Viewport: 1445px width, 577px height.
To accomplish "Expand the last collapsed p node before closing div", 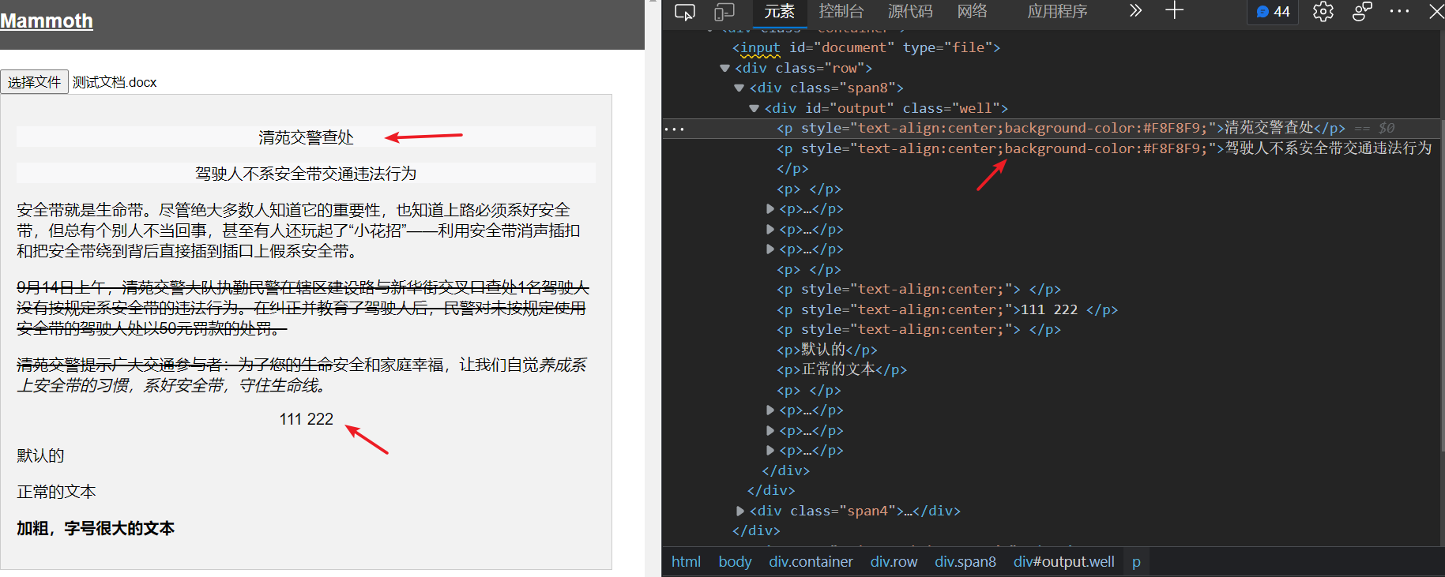I will click(x=770, y=451).
